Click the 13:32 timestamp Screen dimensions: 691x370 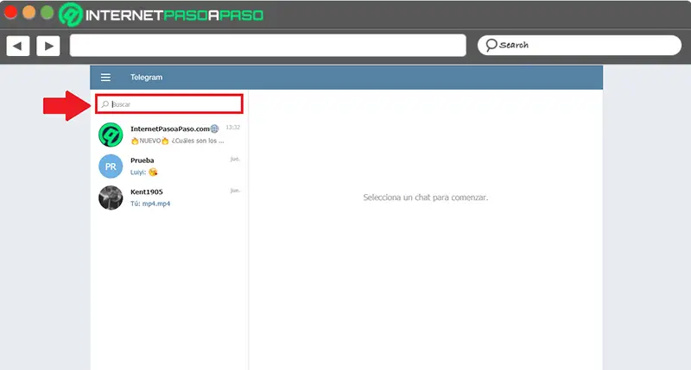coord(233,128)
